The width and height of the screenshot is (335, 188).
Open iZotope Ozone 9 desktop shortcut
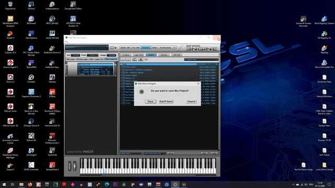pyautogui.click(x=31, y=122)
